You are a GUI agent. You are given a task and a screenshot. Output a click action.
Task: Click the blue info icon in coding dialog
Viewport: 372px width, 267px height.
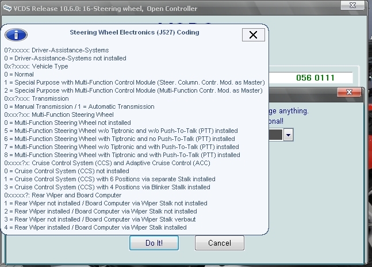(x=16, y=35)
